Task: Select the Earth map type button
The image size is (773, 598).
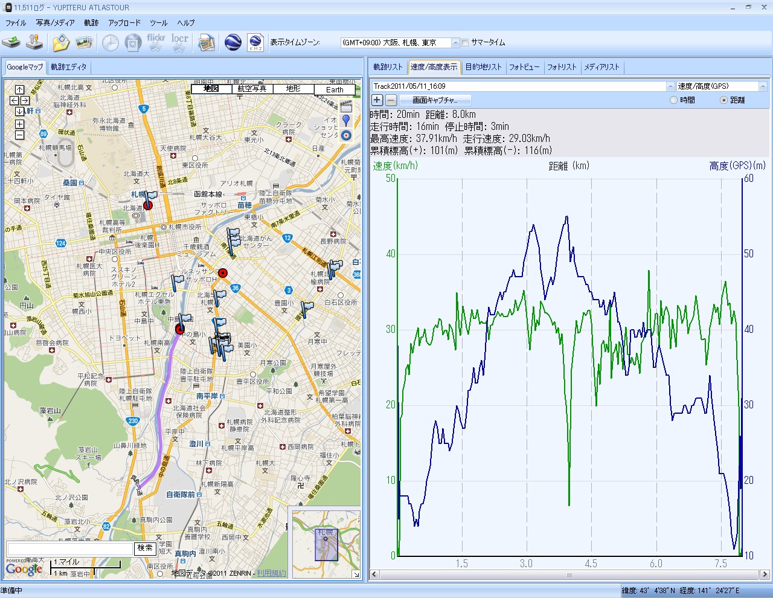Action: (x=335, y=89)
